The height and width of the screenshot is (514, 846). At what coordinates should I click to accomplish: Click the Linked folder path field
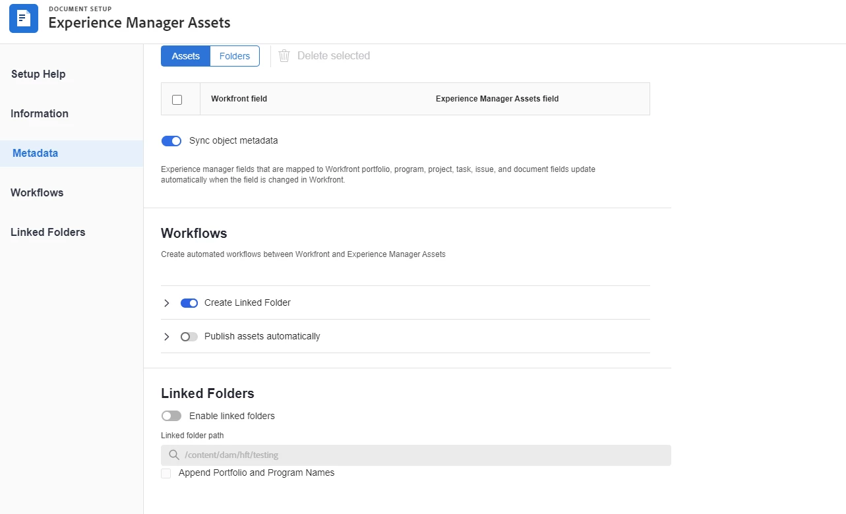416,455
